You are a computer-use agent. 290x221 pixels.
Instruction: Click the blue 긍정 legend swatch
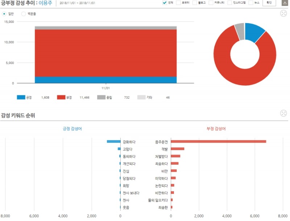click(21, 98)
